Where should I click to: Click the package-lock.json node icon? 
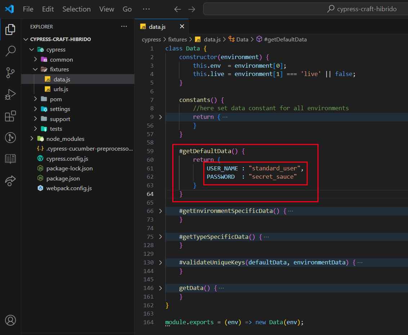(40, 169)
